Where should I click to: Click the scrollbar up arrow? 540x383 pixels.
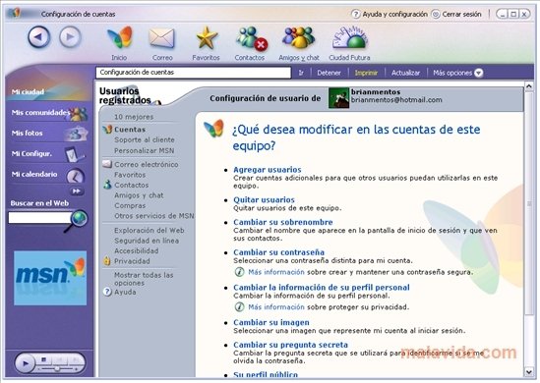tap(529, 86)
